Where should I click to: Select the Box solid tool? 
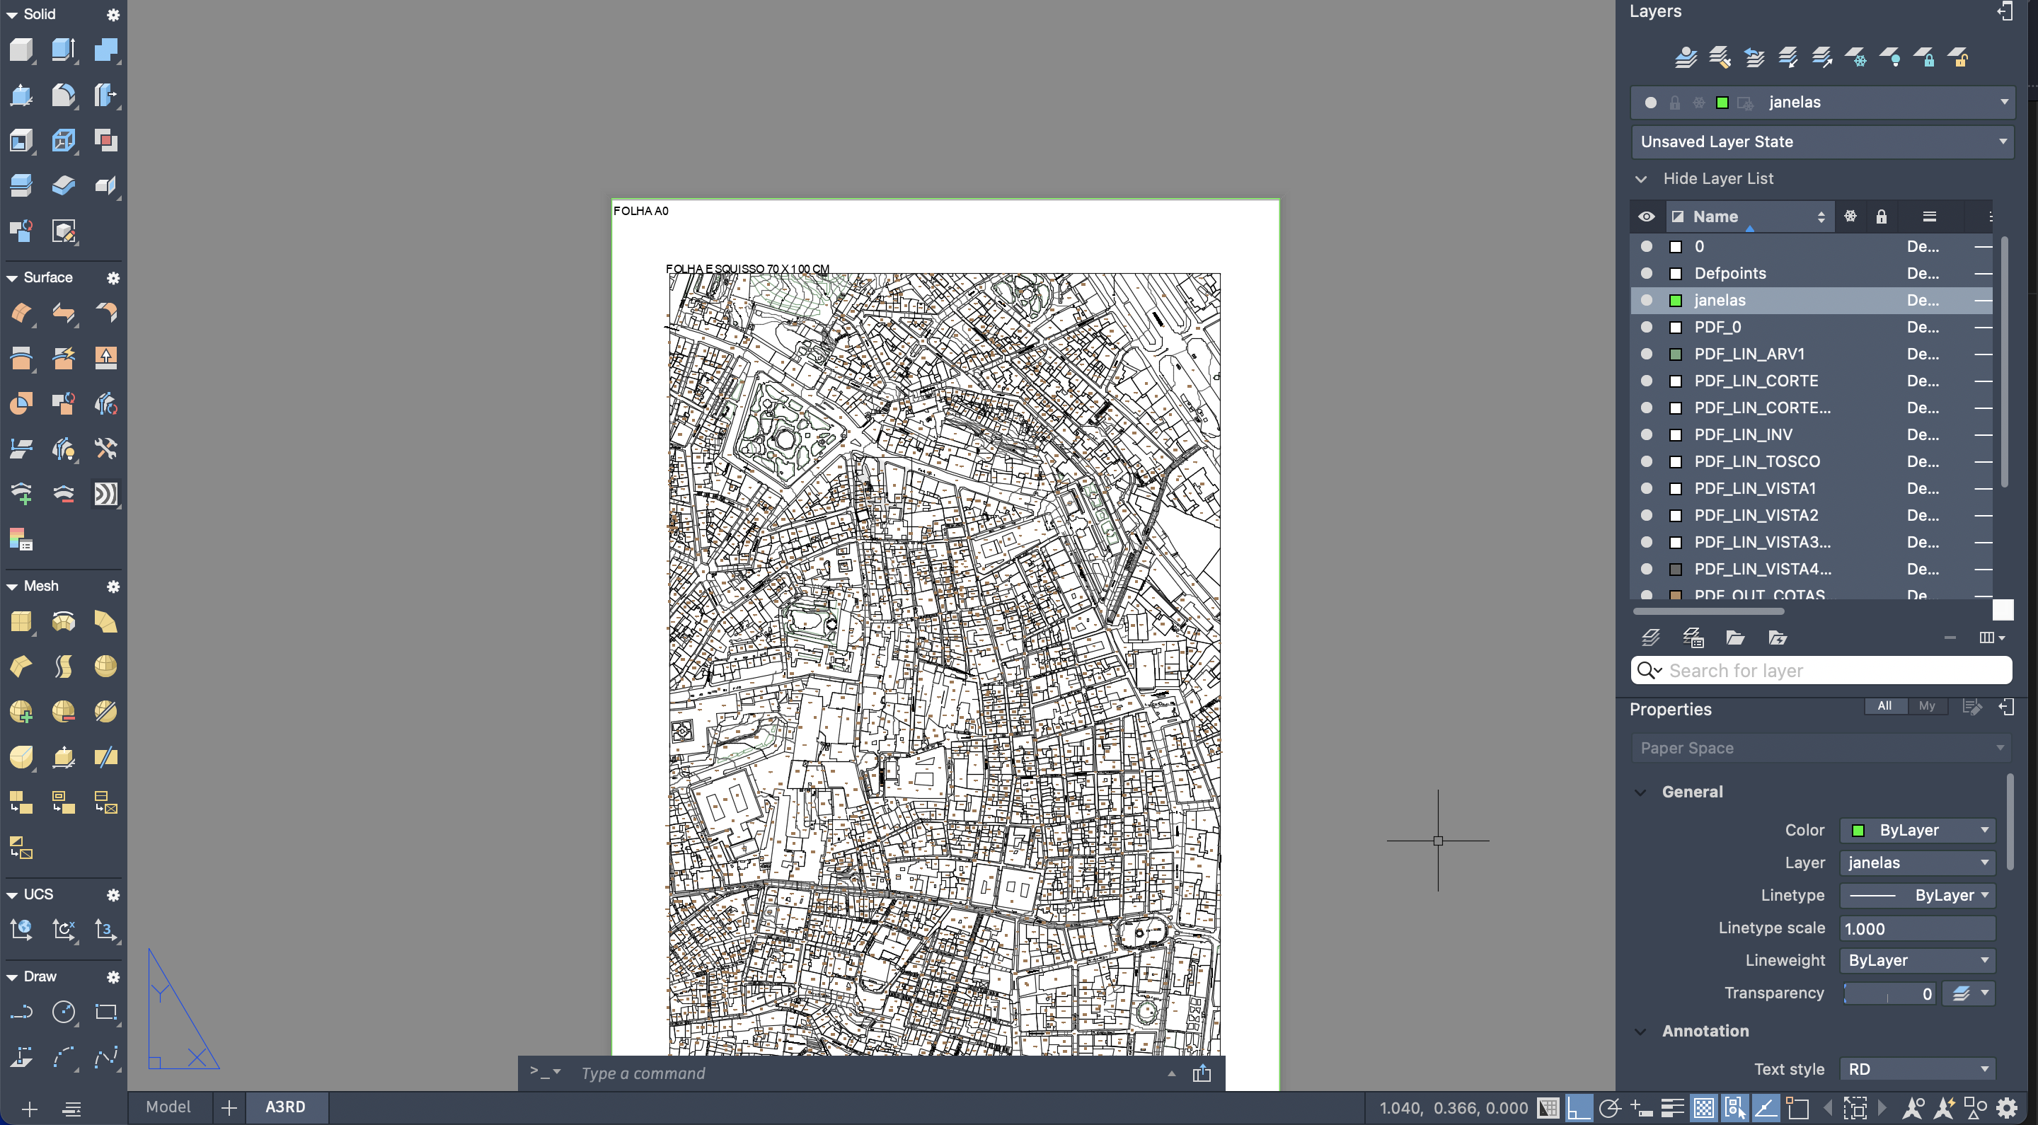21,50
